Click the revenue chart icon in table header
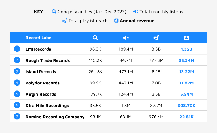This screenshot has height=133, width=217. (186, 38)
